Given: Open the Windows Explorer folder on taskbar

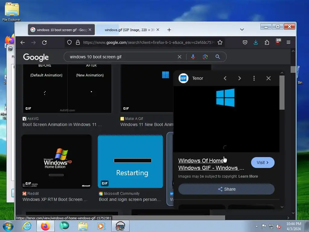Looking at the screenshot, I should [x=83, y=226].
